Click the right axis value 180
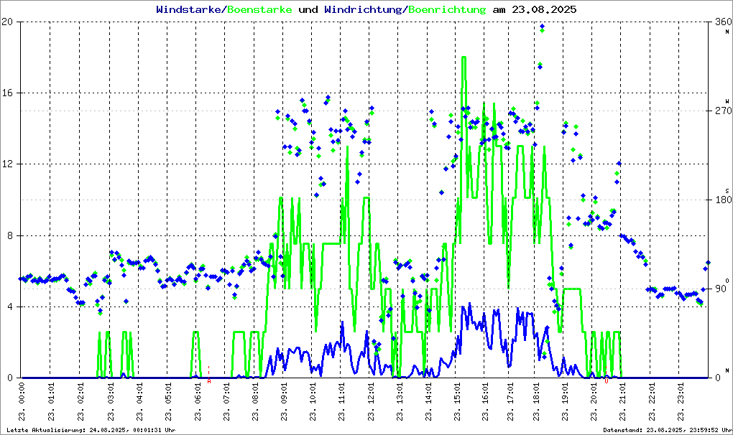The width and height of the screenshot is (733, 435). (723, 200)
